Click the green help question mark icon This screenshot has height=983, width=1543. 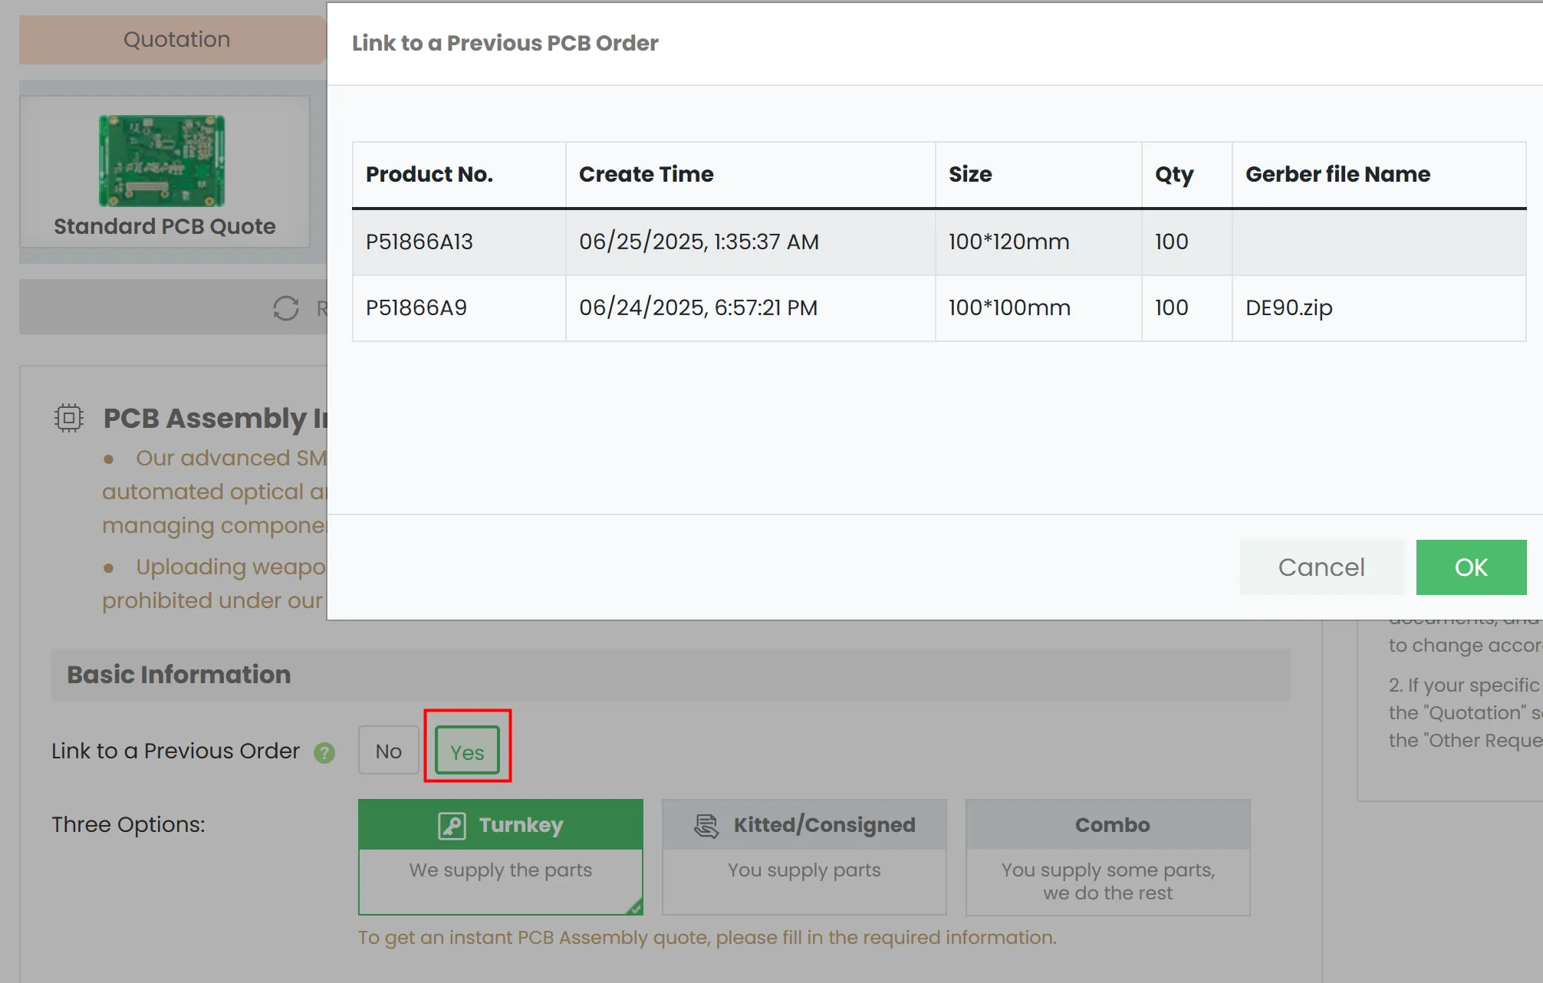pyautogui.click(x=324, y=753)
